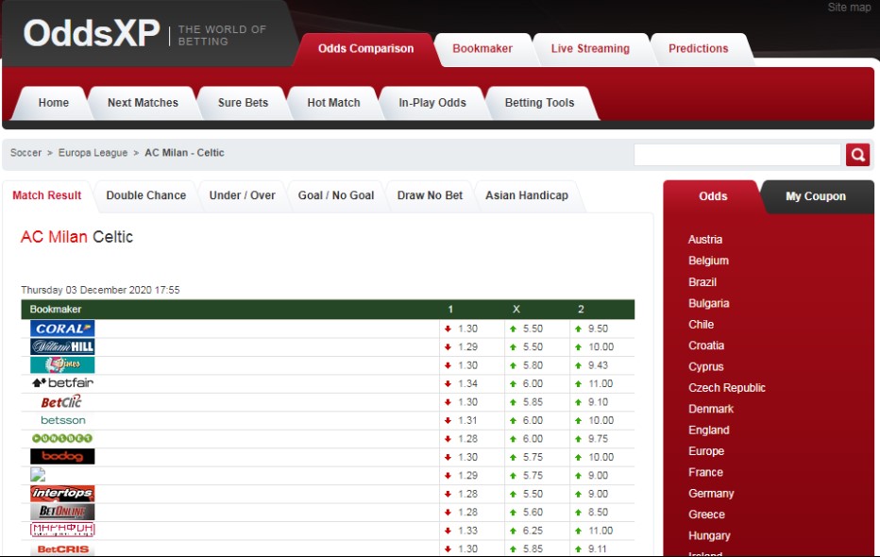Click the OddsXP site logo

92,33
